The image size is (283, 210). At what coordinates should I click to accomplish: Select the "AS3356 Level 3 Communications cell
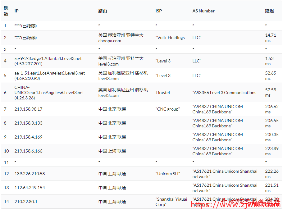[x=224, y=93]
